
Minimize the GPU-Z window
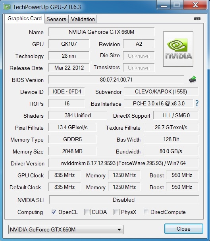(x=164, y=5)
